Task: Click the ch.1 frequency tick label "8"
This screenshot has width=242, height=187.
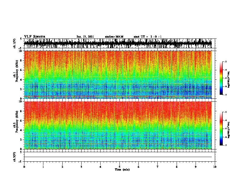Action: click(x=21, y=61)
